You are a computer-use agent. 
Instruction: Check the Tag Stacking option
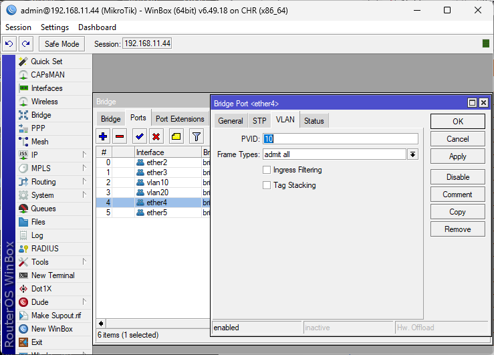pyautogui.click(x=267, y=185)
